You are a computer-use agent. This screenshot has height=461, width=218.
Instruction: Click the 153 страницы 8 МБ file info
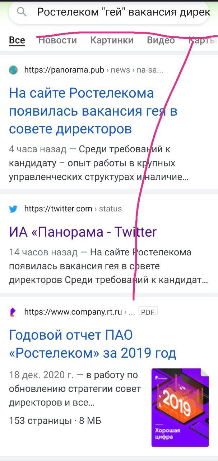(55, 420)
